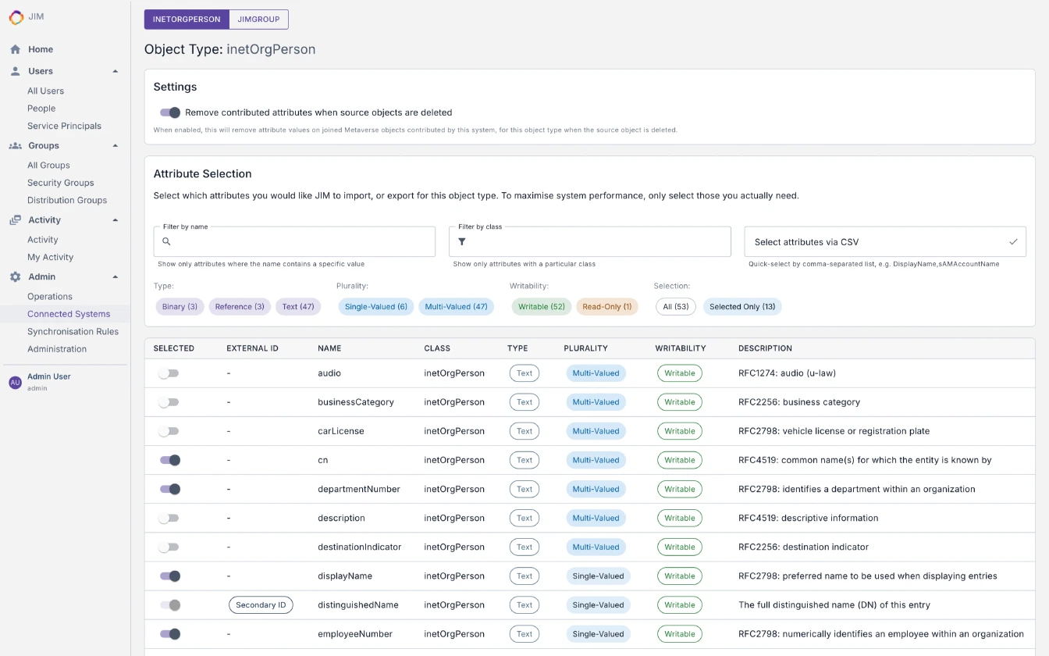This screenshot has width=1049, height=656.
Task: Filter attributes by Selected Only
Action: [x=742, y=306]
